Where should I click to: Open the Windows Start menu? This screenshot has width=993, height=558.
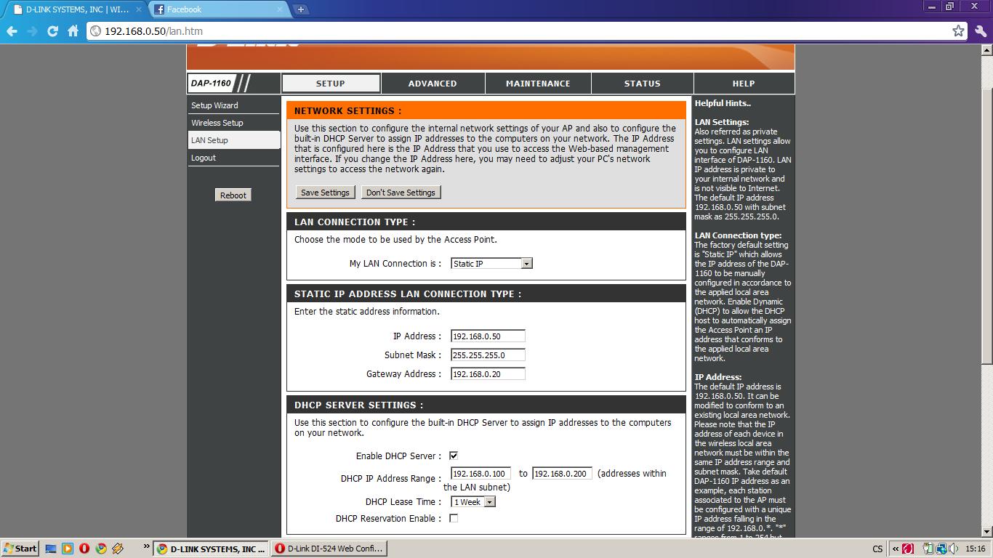pos(20,549)
